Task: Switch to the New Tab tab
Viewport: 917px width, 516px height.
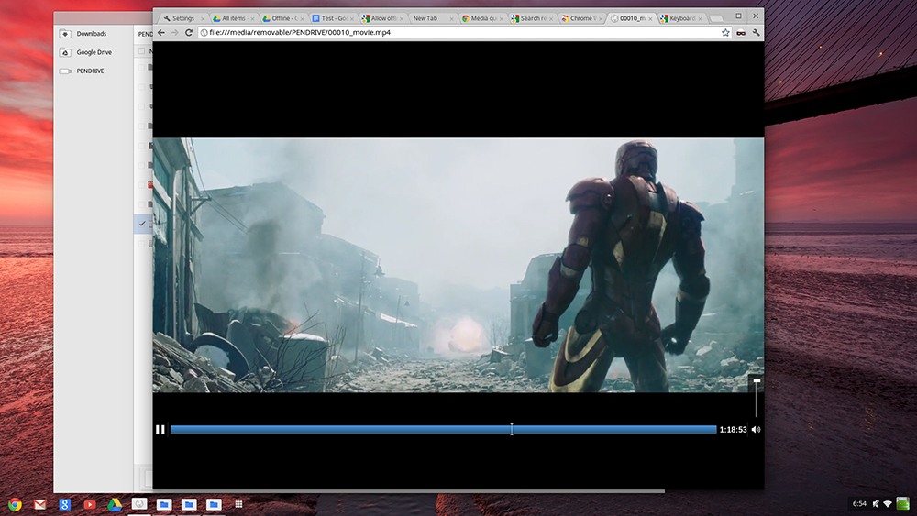Action: 430,18
